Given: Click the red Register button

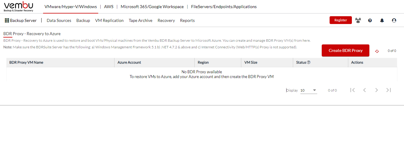Looking at the screenshot, I should (x=341, y=20).
